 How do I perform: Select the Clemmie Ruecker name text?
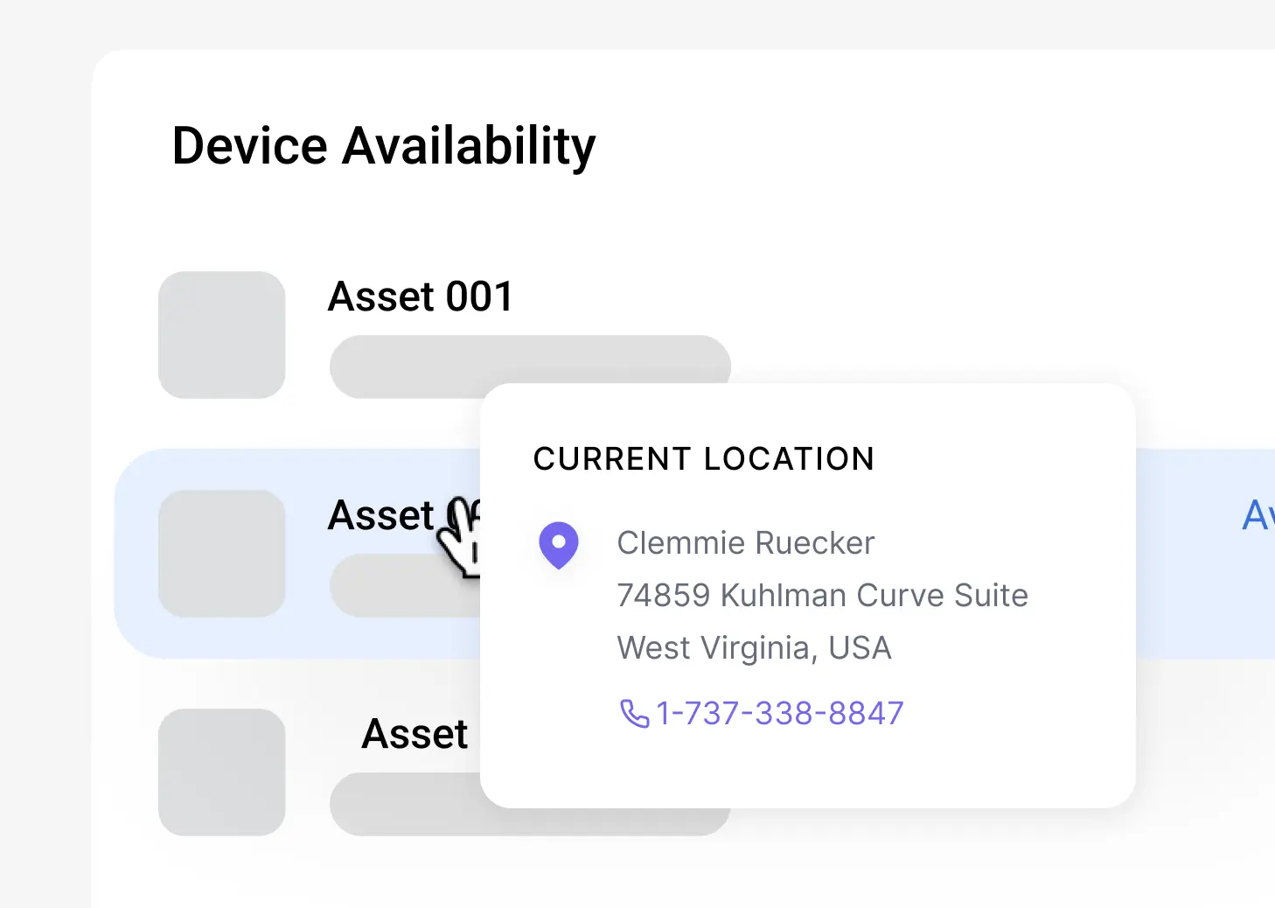pos(745,543)
